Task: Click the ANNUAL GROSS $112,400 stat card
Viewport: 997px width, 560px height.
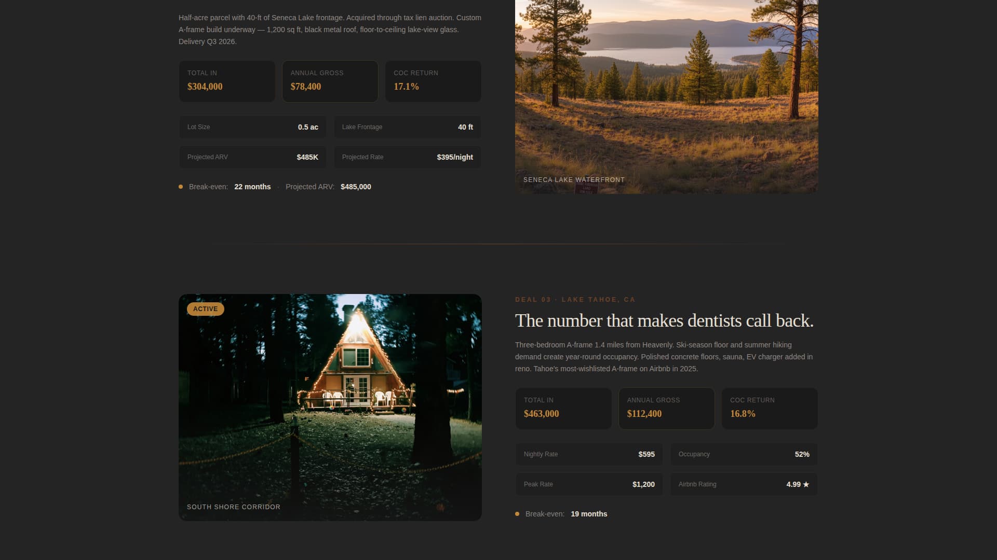Action: point(666,408)
